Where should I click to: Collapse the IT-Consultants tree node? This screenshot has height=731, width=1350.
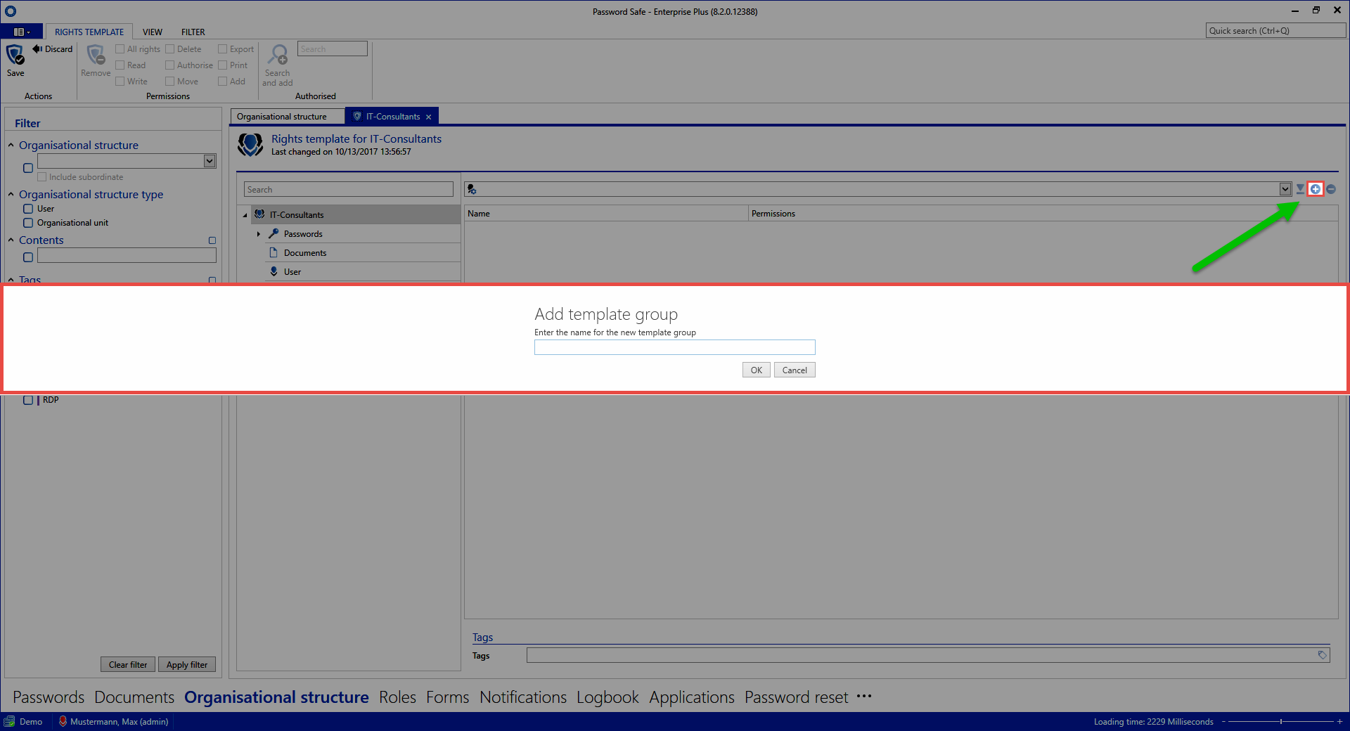pos(245,215)
